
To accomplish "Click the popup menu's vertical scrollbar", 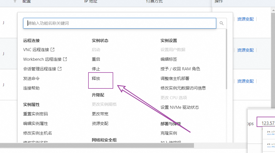I will (x=226, y=59).
